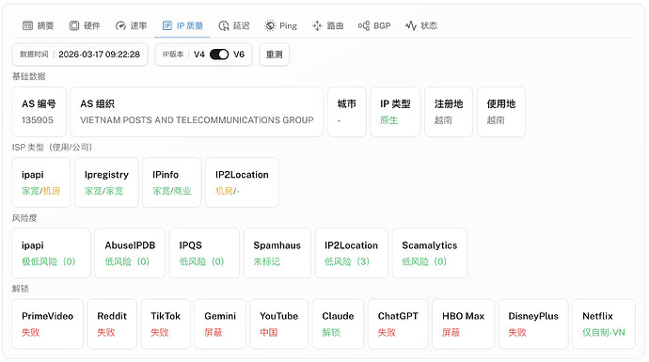Click the status pulse icon (状态)
The width and height of the screenshot is (649, 362).
click(411, 25)
